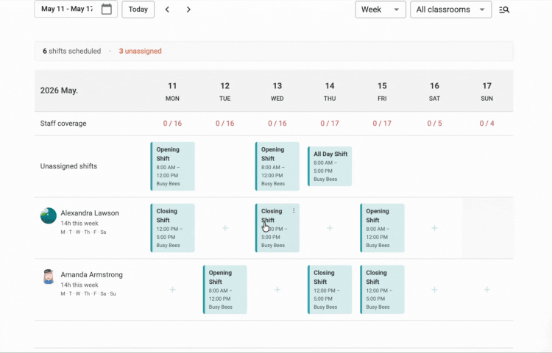Click Amanda's M · T · W · Th · F · Sa · Su availability
This screenshot has height=353, width=552.
point(88,293)
